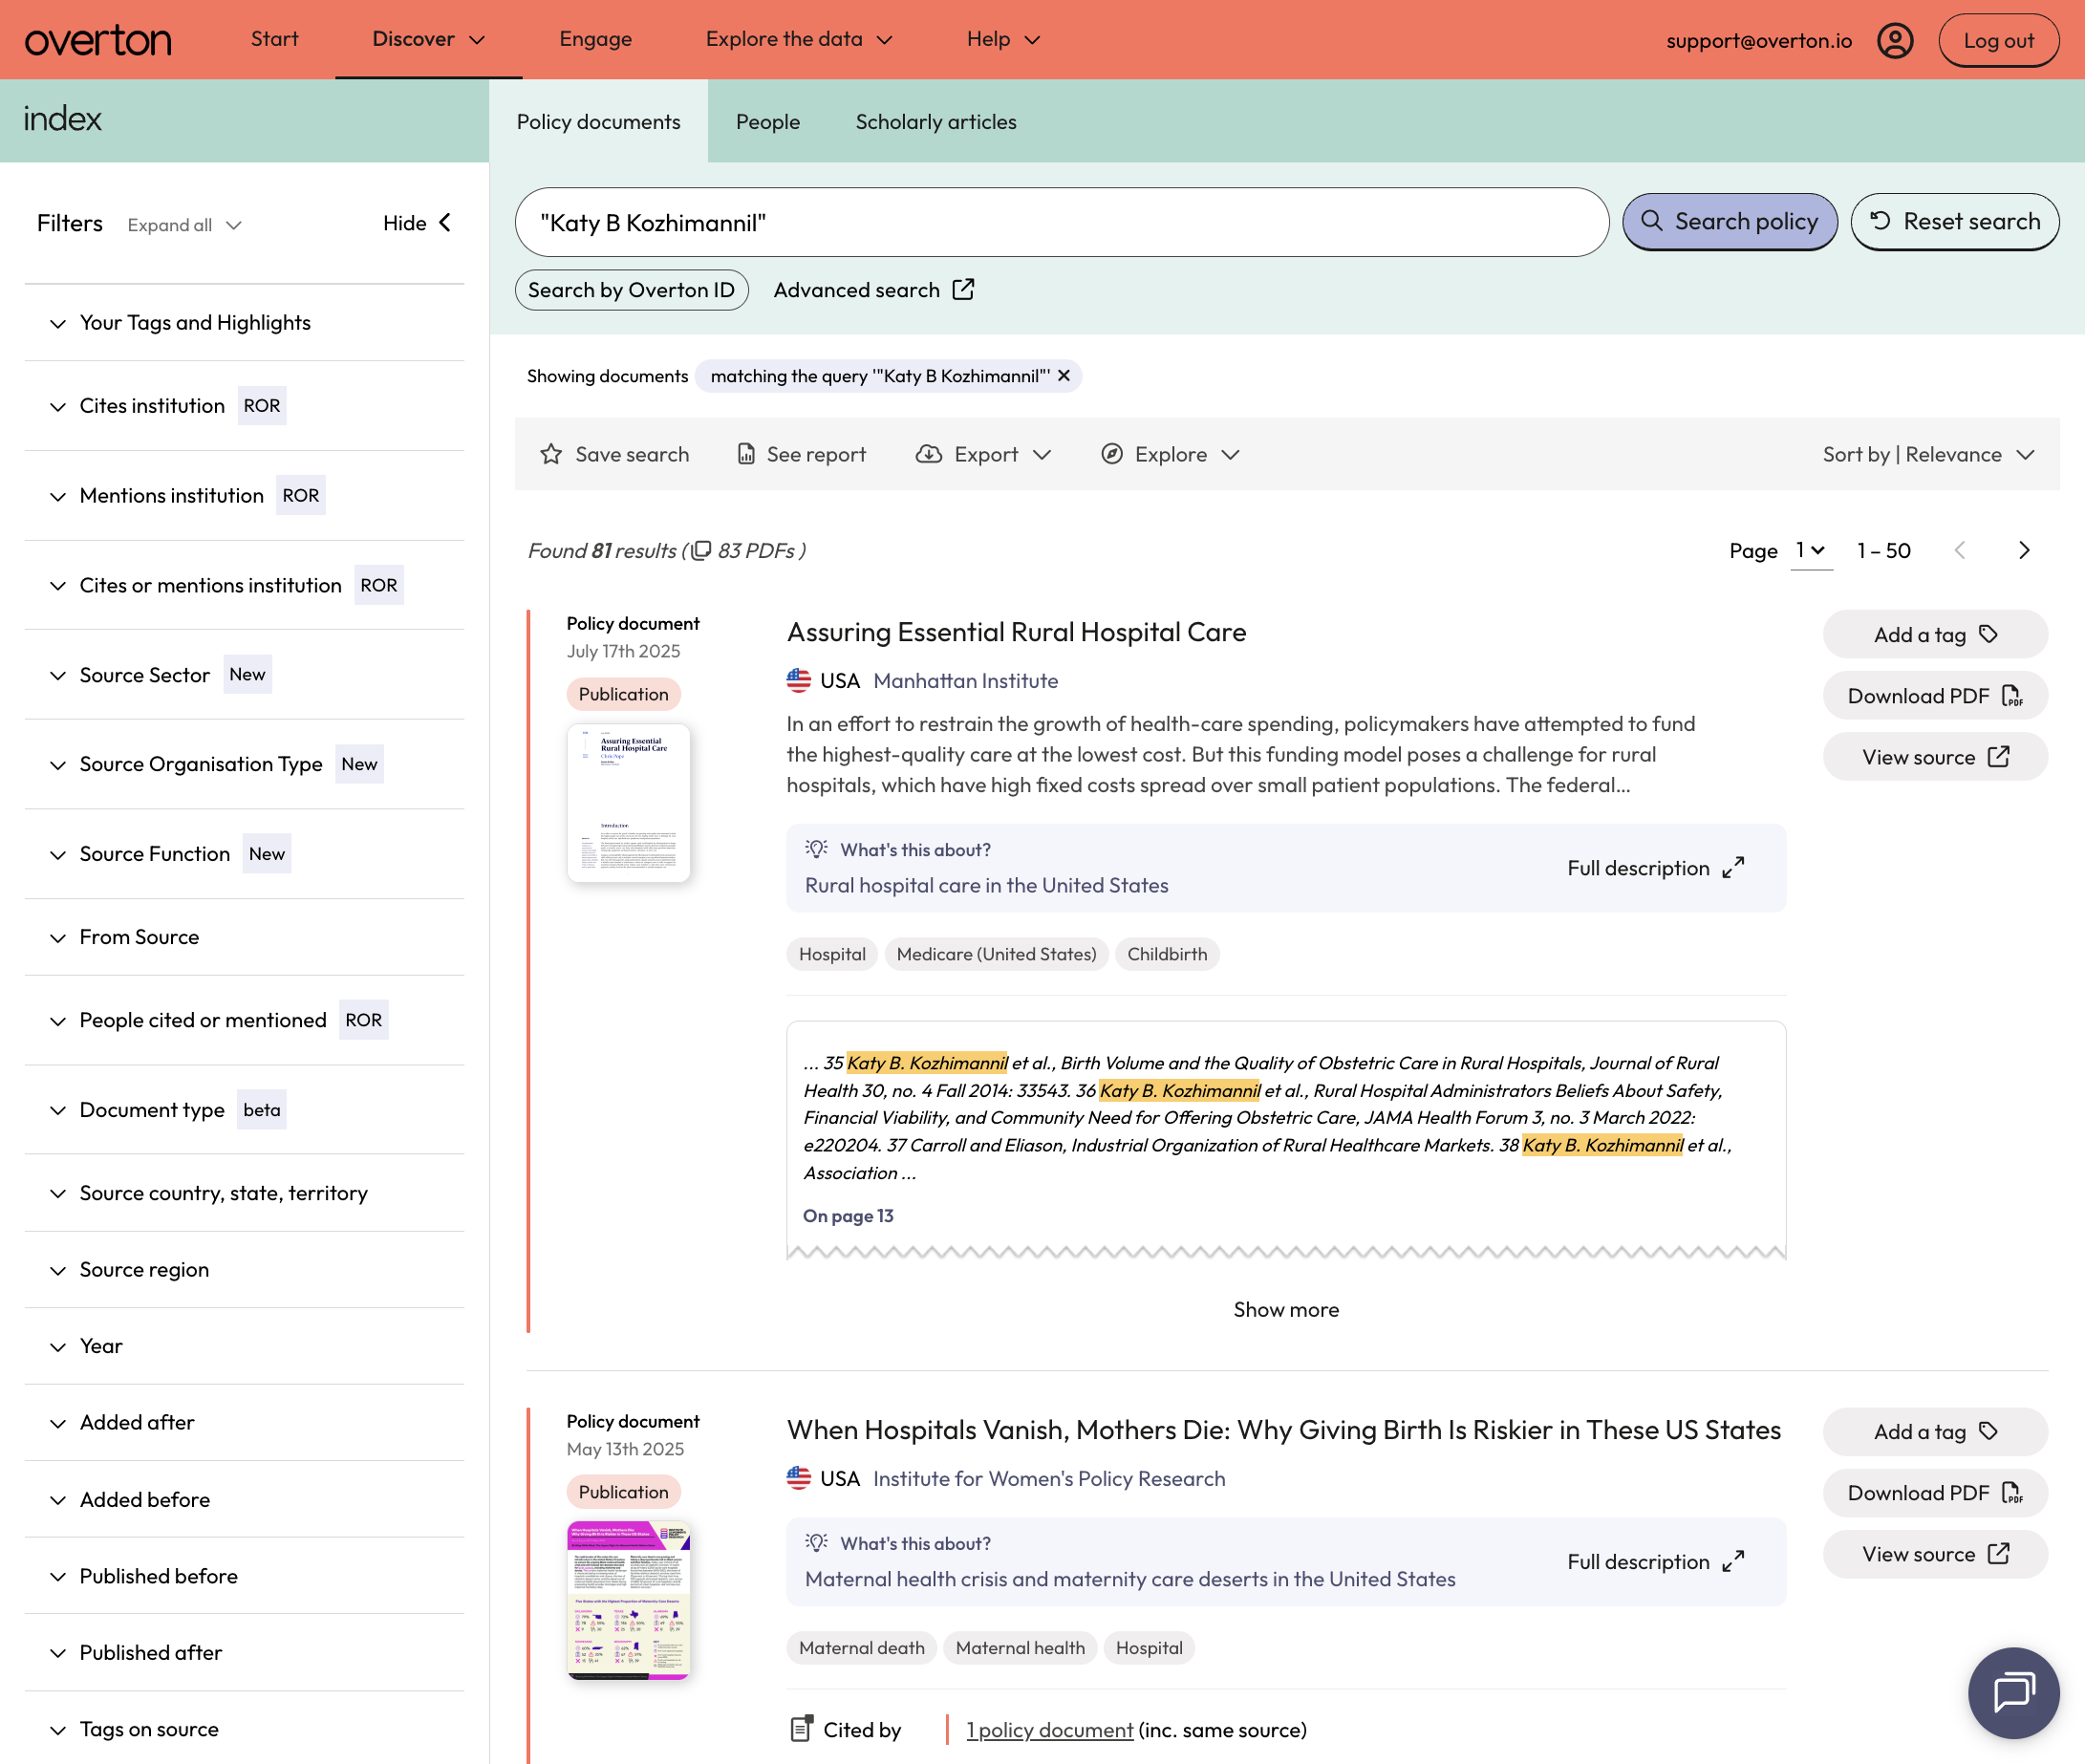Switch to the People tab
Image resolution: width=2085 pixels, height=1764 pixels.
coord(767,121)
